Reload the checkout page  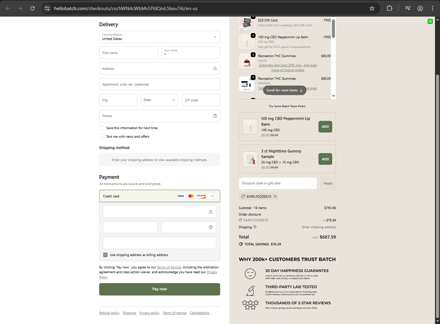coord(33,8)
